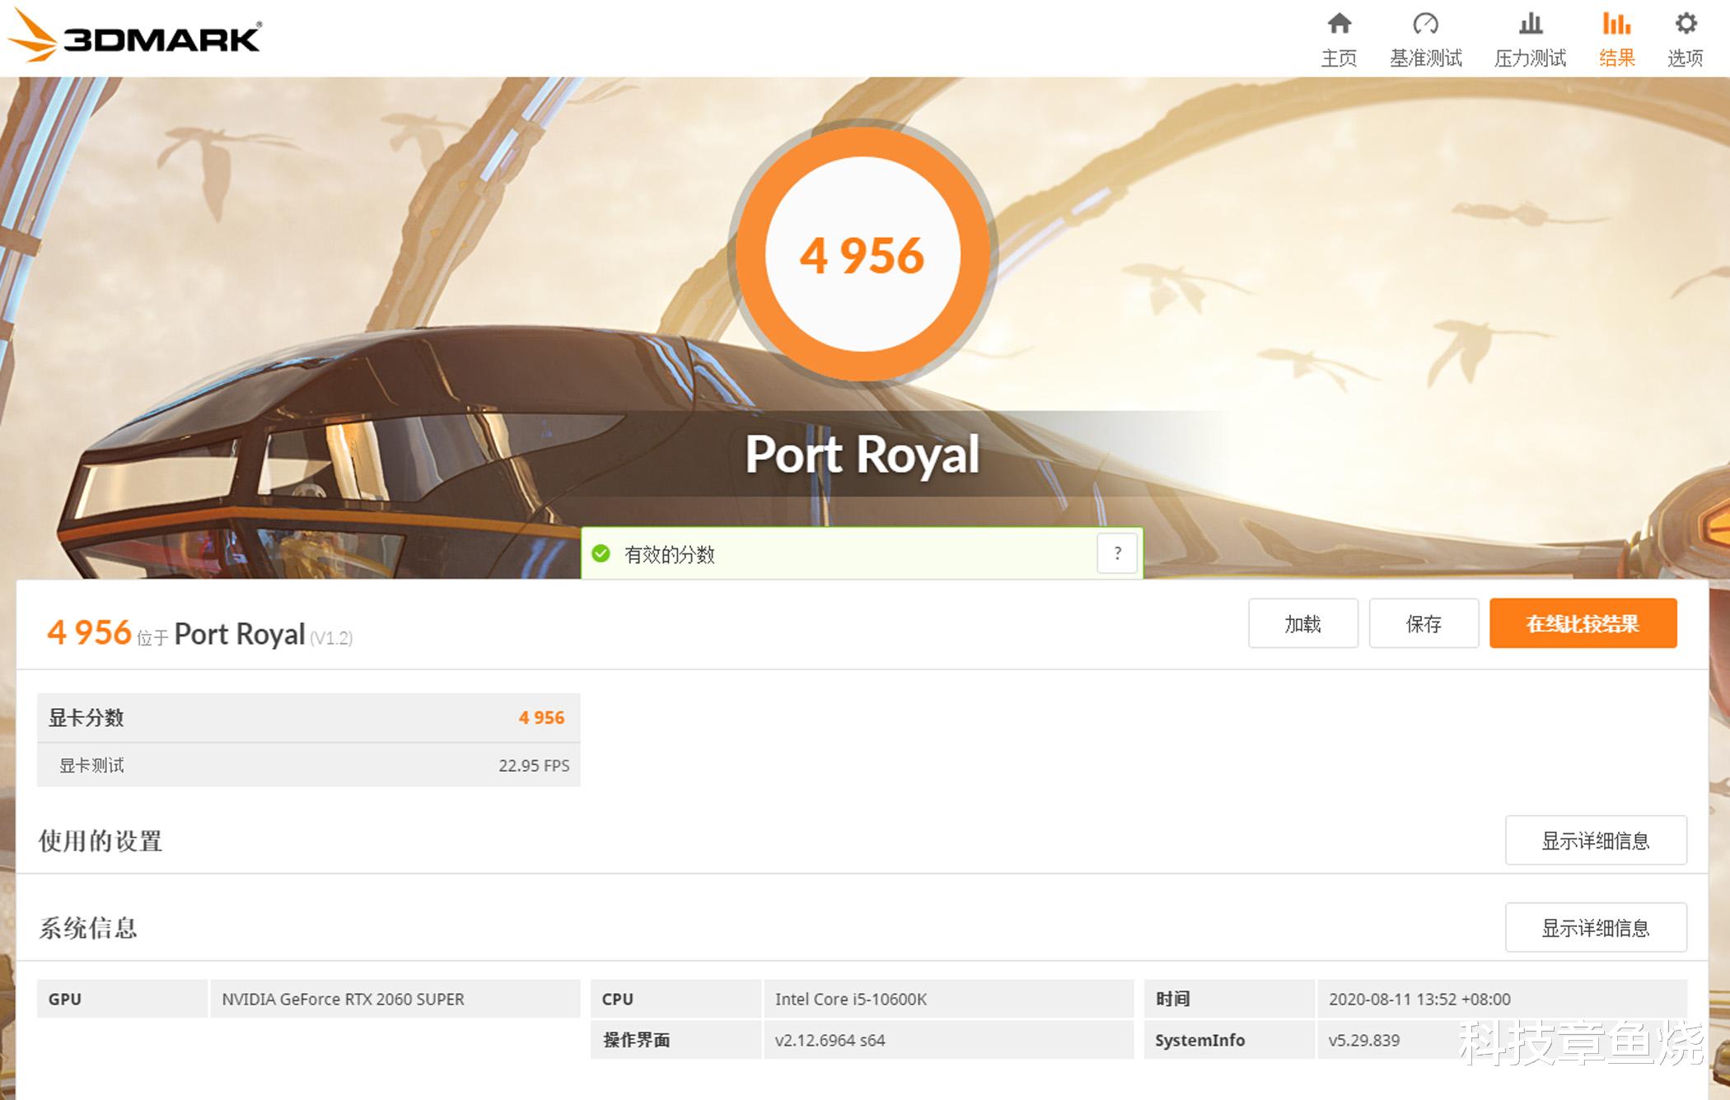
Task: Click the orange 4 956 score circle
Action: pos(863,254)
